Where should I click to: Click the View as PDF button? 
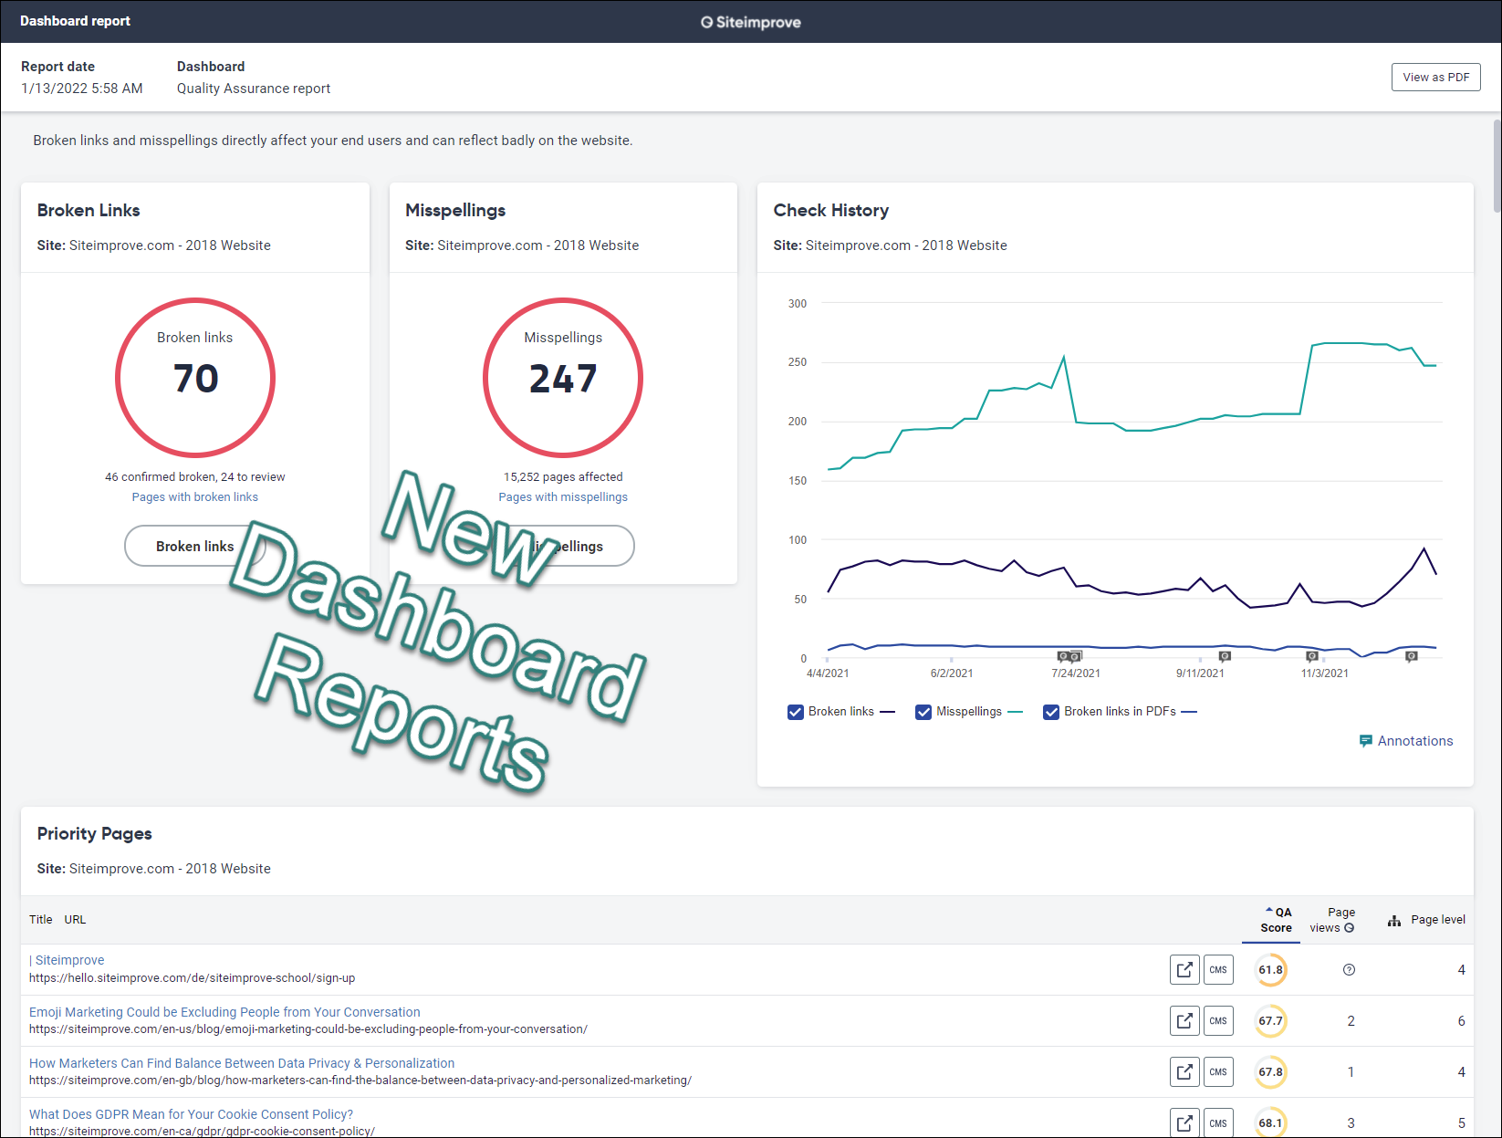[1435, 77]
